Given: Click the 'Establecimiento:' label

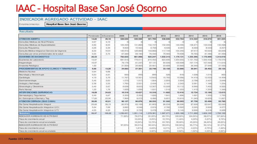Looking at the screenshot, I should [x=30, y=24].
